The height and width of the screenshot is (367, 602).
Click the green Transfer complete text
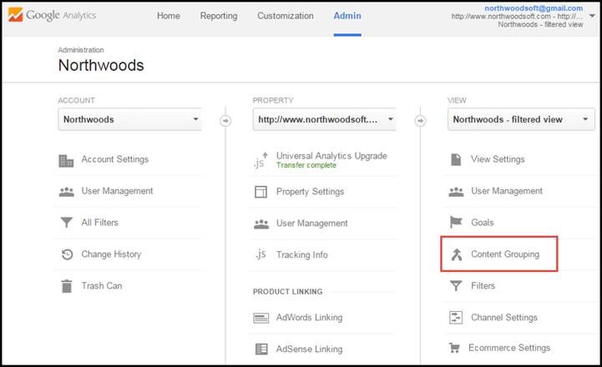tap(306, 165)
